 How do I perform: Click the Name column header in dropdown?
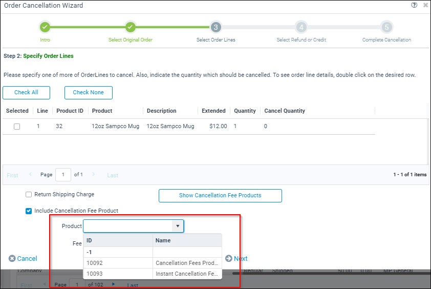(187, 240)
